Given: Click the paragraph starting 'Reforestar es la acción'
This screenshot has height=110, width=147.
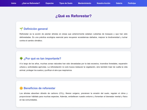Looking at the screenshot, I should tap(73, 37).
